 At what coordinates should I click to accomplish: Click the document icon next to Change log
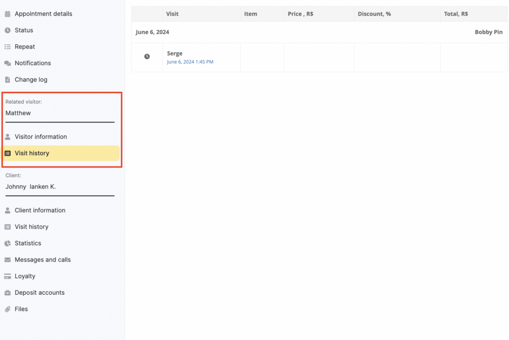coord(8,80)
